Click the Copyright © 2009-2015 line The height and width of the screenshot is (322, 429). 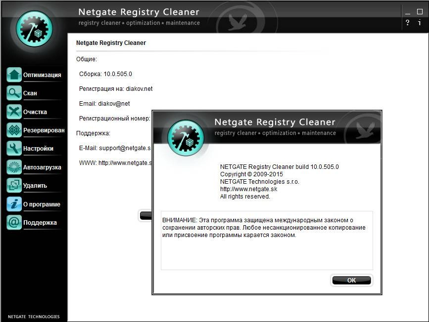coord(251,174)
